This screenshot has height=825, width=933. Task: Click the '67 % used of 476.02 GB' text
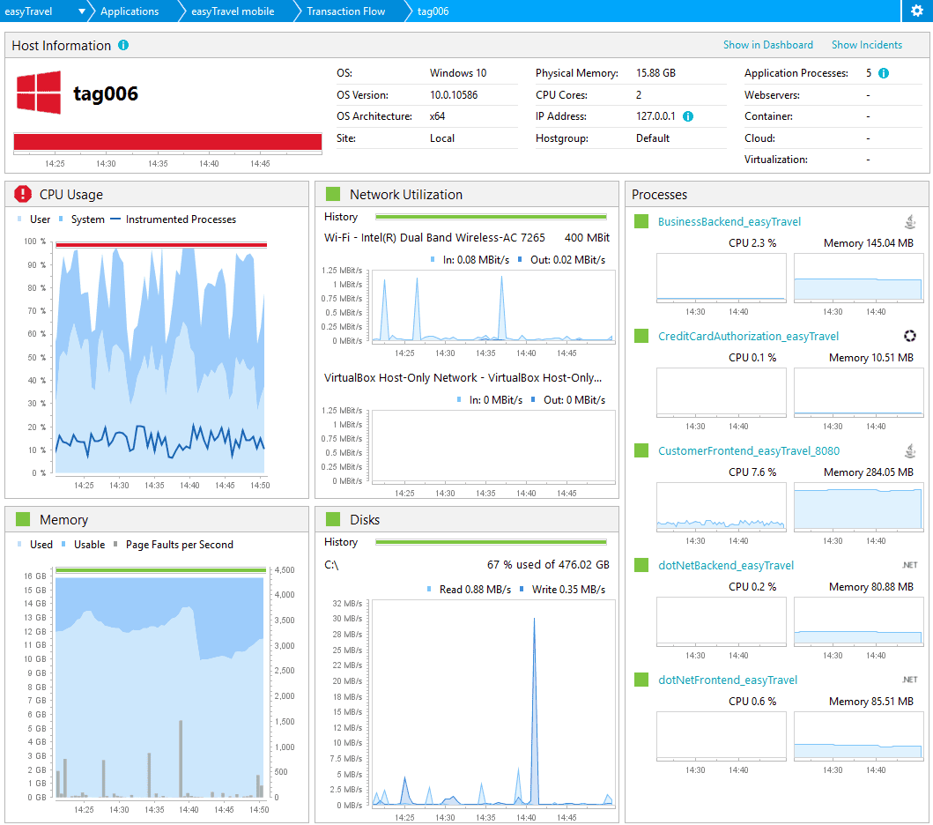pyautogui.click(x=548, y=565)
